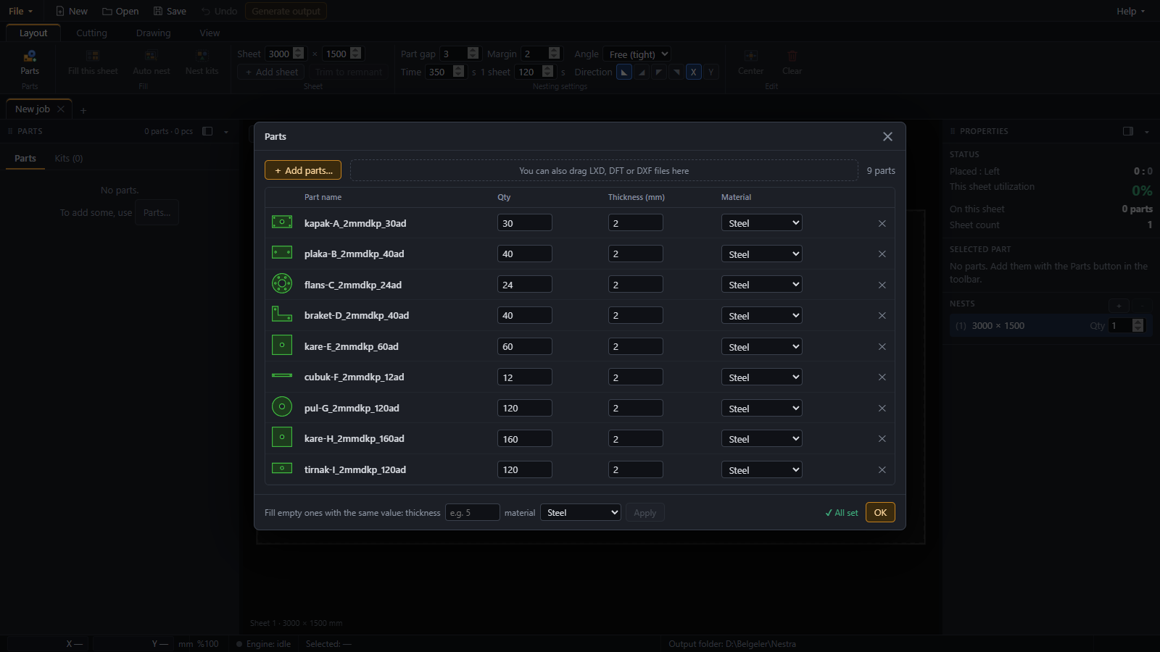
Task: Click the Generate output button
Action: pos(286,11)
